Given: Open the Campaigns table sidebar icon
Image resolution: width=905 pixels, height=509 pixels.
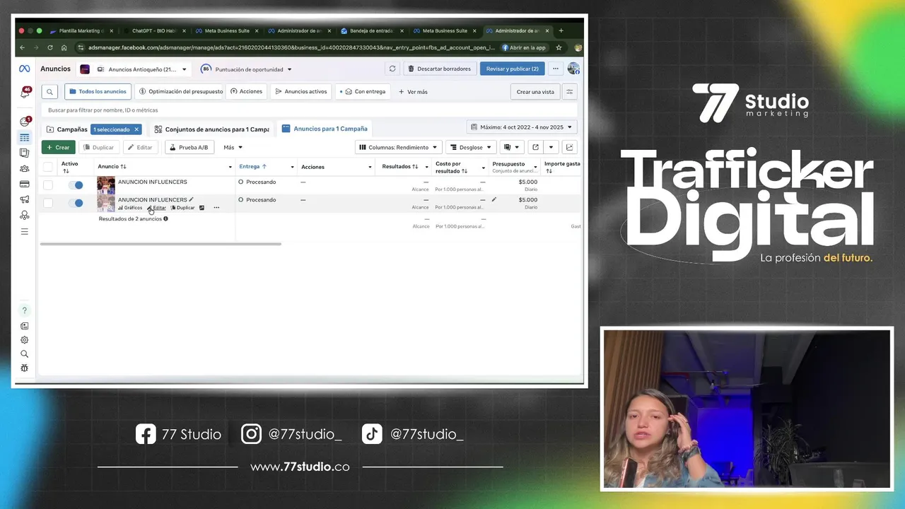Looking at the screenshot, I should [x=25, y=138].
